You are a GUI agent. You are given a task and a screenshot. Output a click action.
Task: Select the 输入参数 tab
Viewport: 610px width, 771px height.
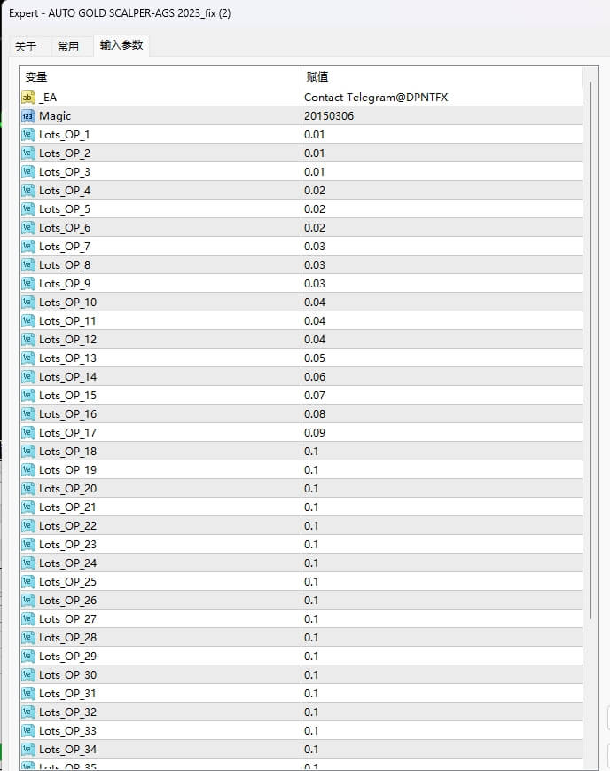click(x=121, y=45)
